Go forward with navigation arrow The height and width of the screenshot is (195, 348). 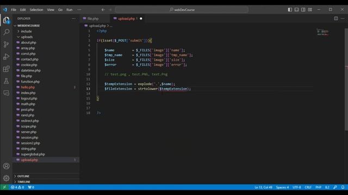point(110,10)
